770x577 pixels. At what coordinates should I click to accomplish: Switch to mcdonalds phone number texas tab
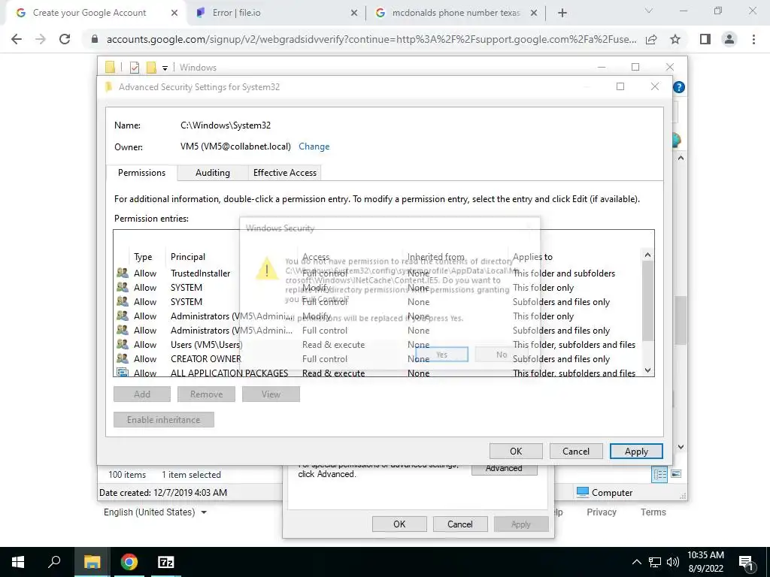point(456,13)
